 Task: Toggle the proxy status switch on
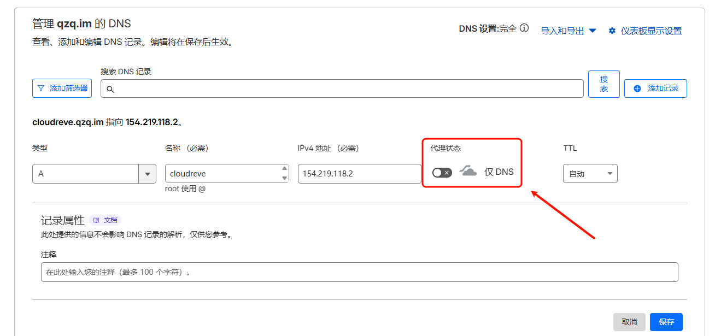tap(442, 173)
